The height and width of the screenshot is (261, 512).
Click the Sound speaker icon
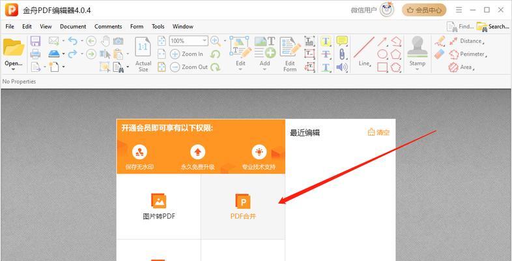342,67
